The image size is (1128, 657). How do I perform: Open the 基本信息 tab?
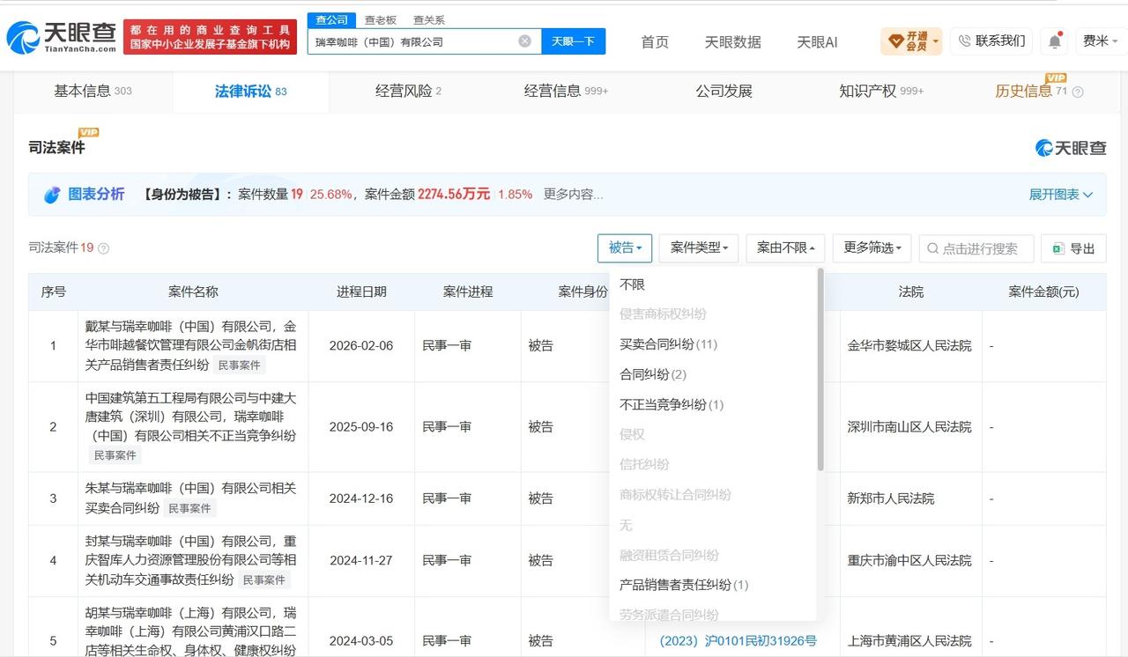click(x=93, y=91)
